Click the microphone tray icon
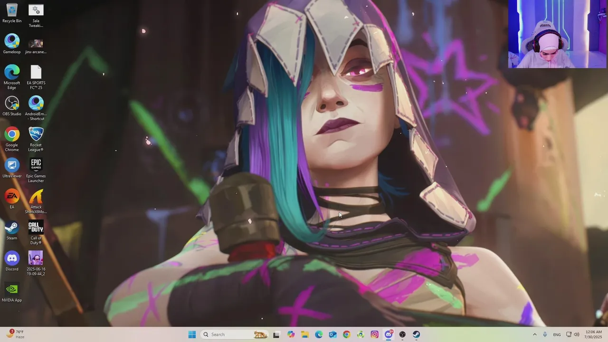 545,334
